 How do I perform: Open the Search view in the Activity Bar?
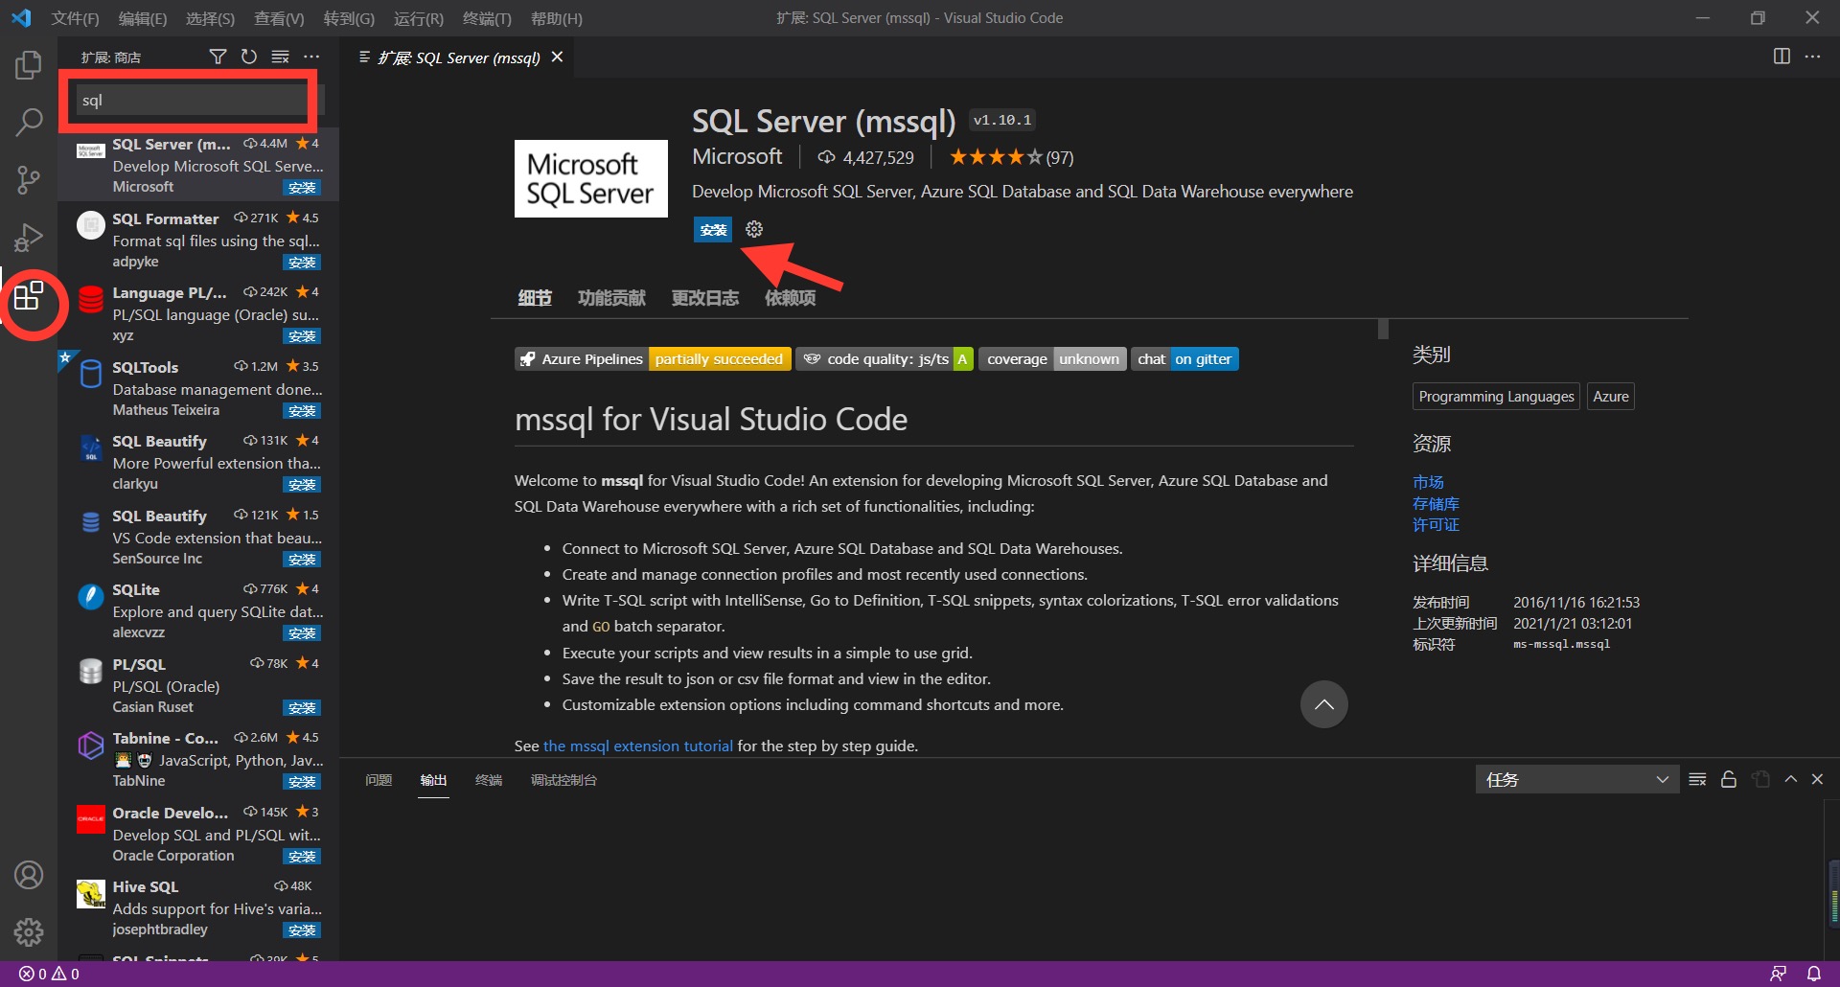tap(28, 122)
